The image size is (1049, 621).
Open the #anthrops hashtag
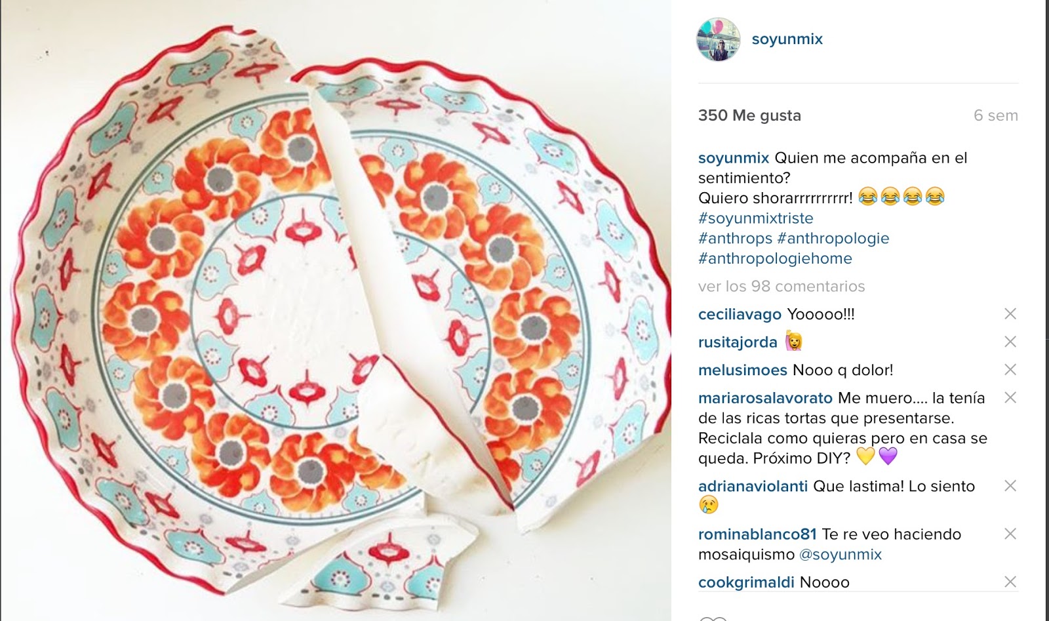735,239
